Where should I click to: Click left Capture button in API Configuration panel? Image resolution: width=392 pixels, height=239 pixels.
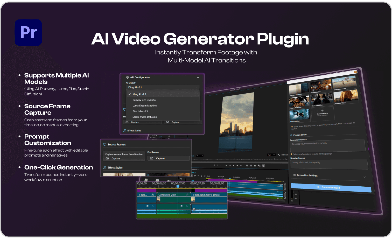(142, 122)
